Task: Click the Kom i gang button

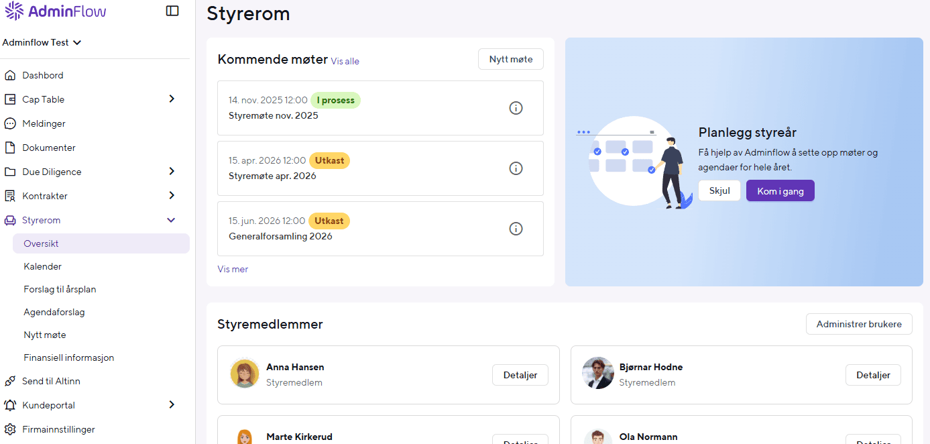Action: (780, 190)
